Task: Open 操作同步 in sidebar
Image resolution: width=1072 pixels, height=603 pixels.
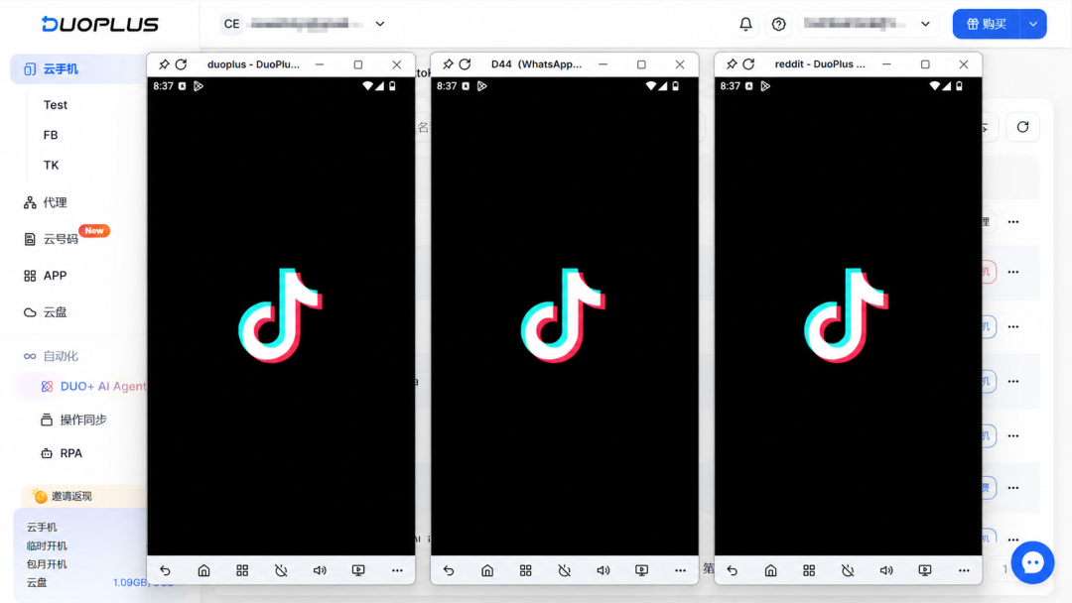Action: pyautogui.click(x=73, y=420)
